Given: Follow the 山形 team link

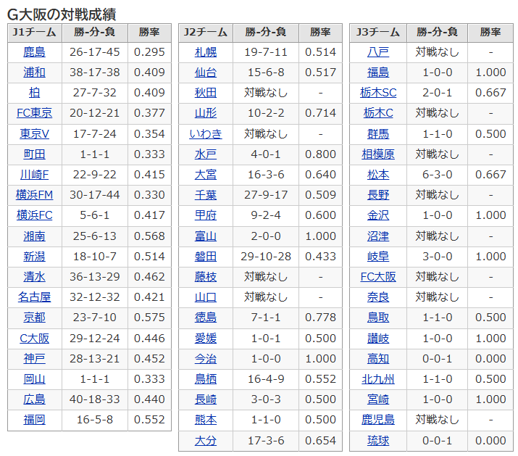Looking at the screenshot, I should click(x=206, y=113).
